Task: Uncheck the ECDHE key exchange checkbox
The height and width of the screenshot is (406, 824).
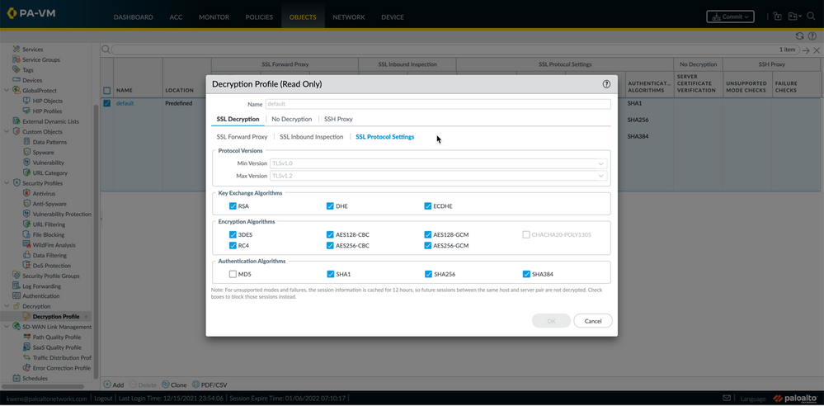Action: 427,206
